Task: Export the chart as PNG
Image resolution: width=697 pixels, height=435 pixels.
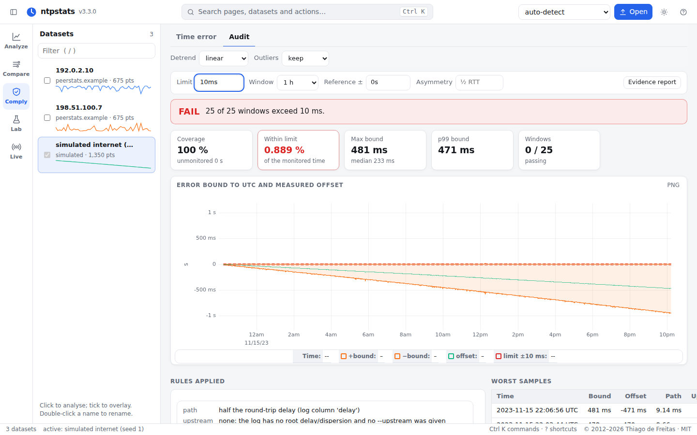Action: [x=673, y=185]
